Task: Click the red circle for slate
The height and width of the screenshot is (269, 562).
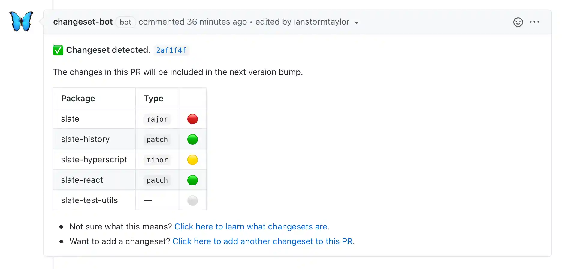Action: (x=192, y=119)
